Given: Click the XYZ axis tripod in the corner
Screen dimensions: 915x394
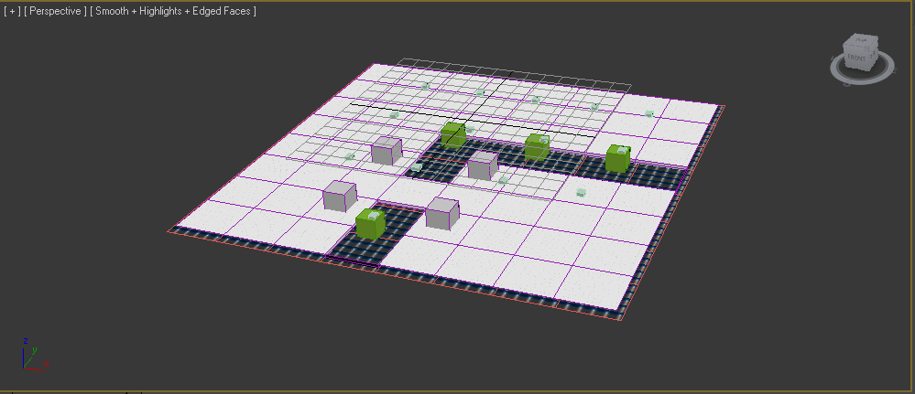Looking at the screenshot, I should pos(32,355).
